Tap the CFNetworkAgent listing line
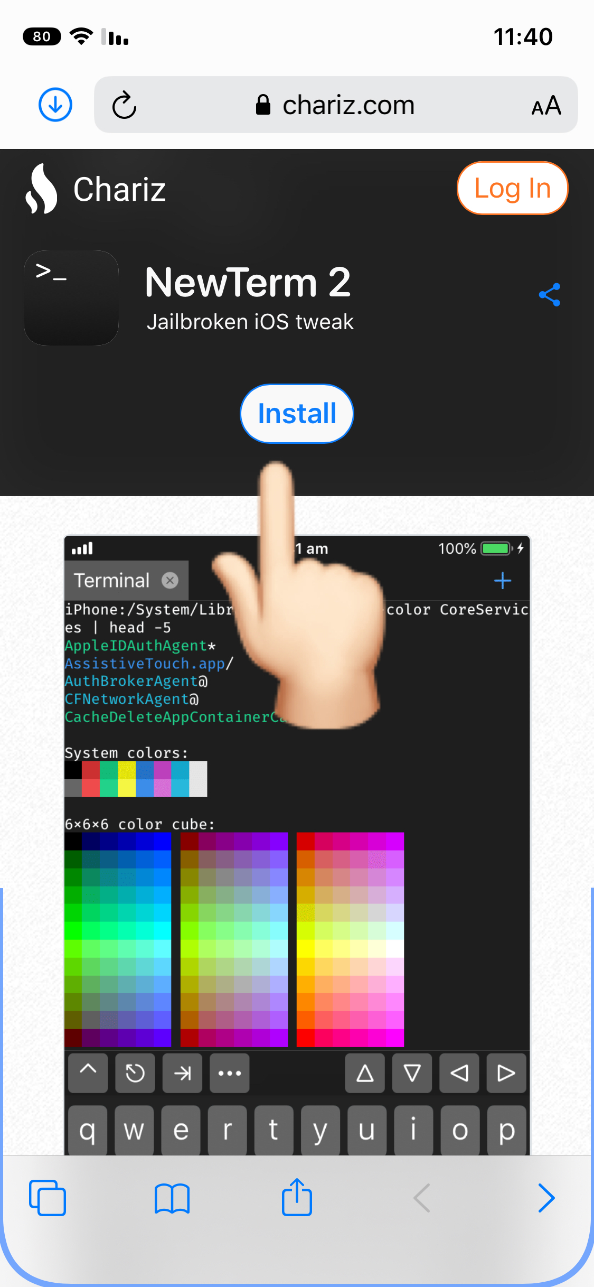 (131, 699)
